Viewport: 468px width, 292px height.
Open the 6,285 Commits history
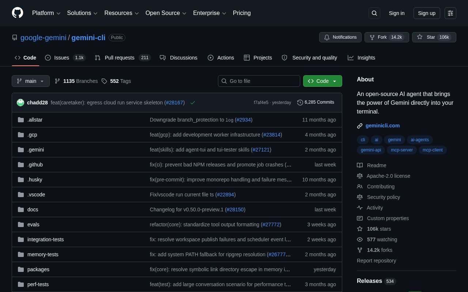[x=316, y=102]
